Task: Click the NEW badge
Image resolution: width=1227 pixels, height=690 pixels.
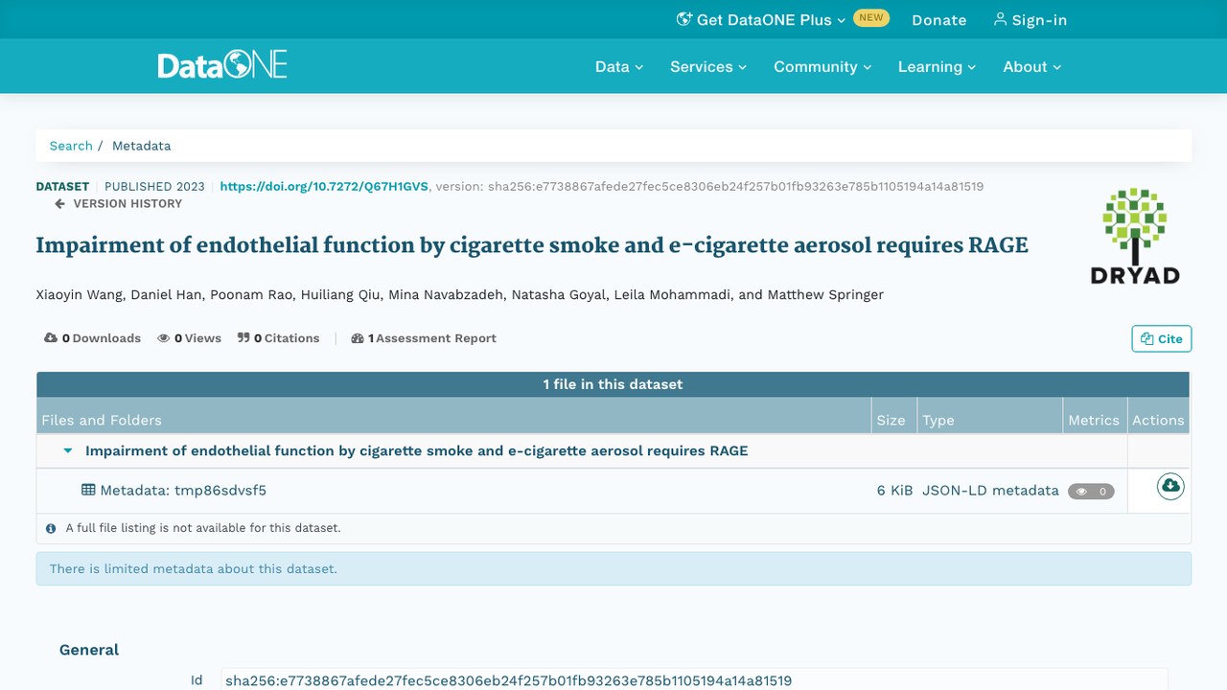Action: point(871,18)
